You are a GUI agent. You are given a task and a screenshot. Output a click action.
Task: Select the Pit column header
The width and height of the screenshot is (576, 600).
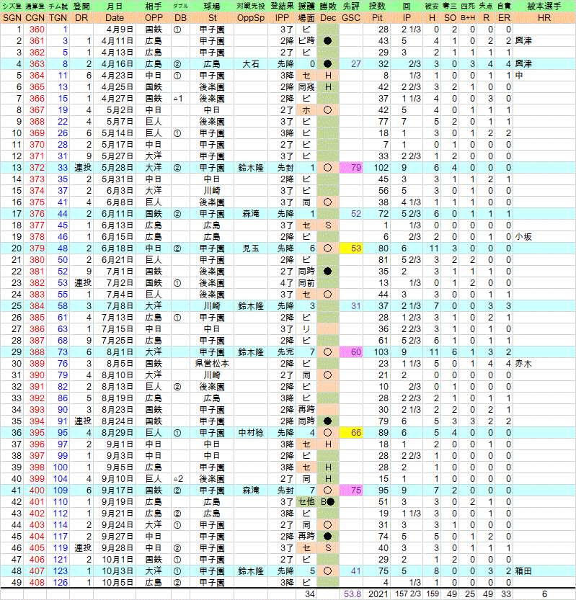pos(377,18)
